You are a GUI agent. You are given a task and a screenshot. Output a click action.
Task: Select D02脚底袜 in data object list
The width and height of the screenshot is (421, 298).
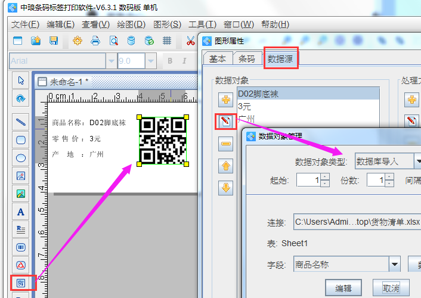point(258,94)
